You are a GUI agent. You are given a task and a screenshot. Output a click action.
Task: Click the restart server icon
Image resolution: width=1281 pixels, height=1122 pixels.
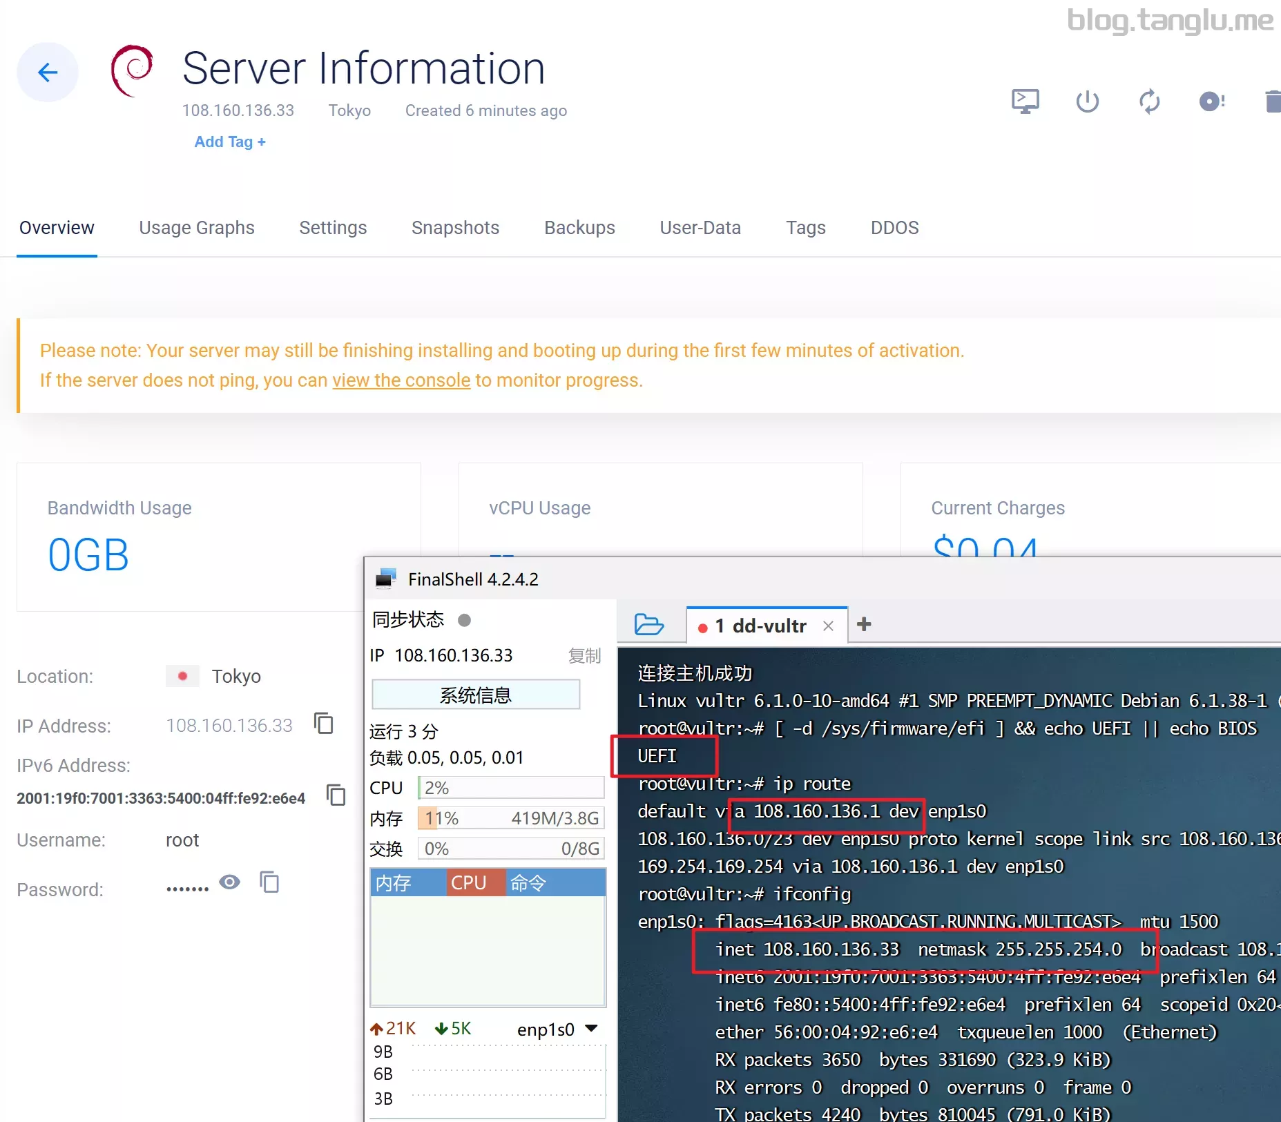[x=1149, y=101]
